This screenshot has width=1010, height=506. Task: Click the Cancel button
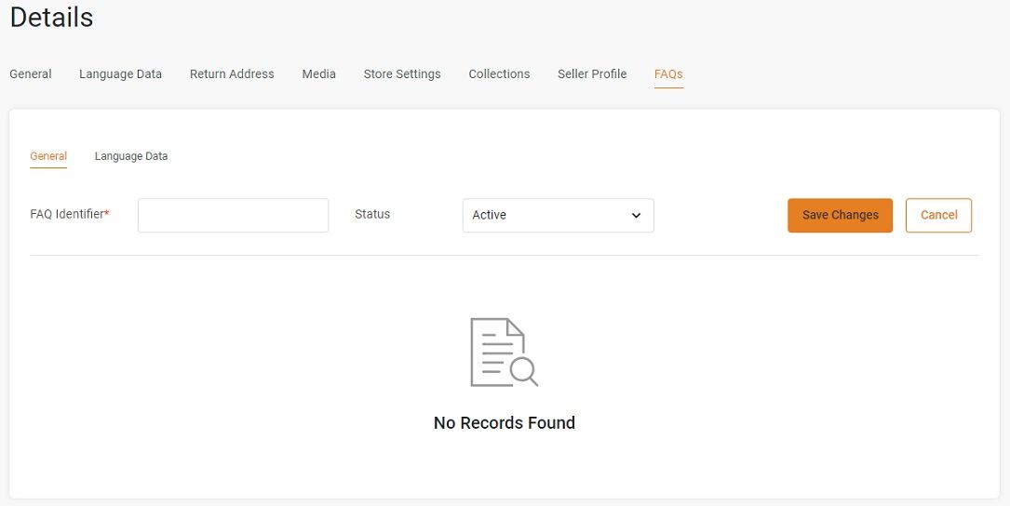(x=938, y=215)
